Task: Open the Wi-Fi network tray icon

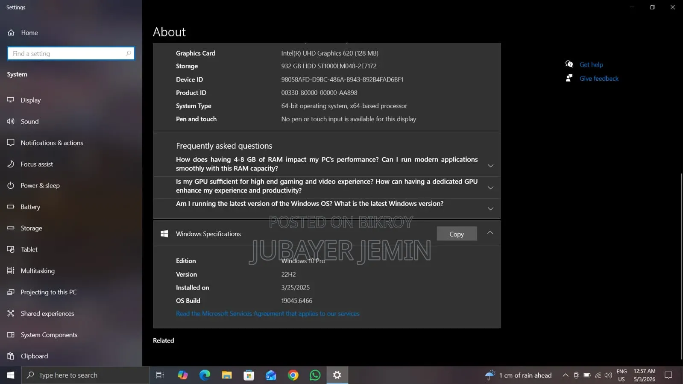Action: point(598,375)
